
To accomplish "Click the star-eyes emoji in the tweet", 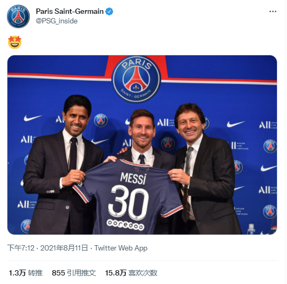I will click(x=15, y=42).
